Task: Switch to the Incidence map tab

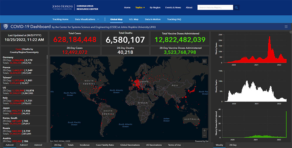Action: pos(85,145)
